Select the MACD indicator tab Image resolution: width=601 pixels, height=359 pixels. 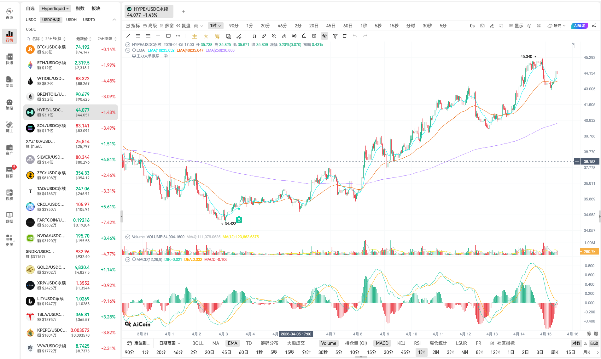[382, 343]
